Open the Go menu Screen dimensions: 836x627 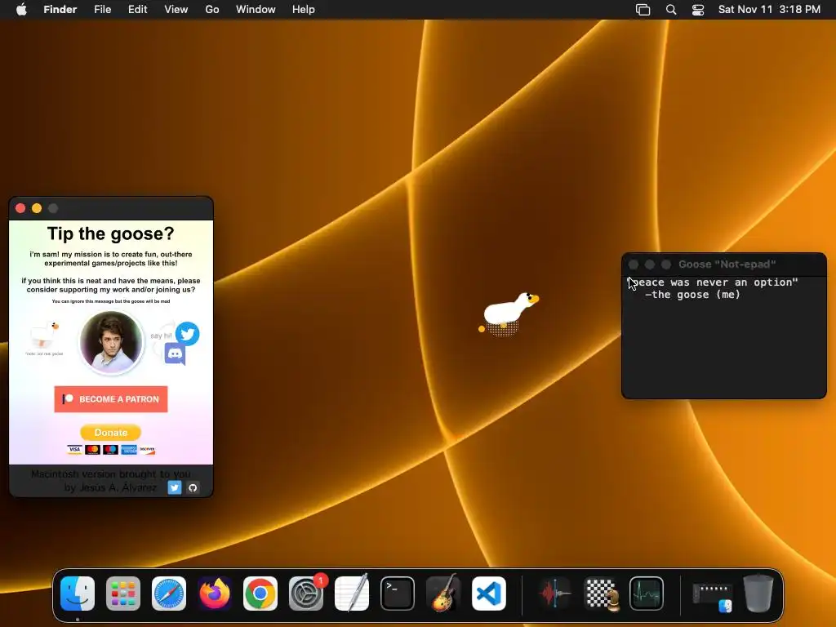coord(212,10)
